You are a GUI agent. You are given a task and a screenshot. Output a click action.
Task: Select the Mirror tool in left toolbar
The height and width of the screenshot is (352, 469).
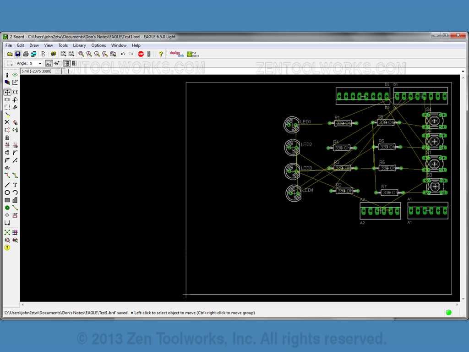click(x=7, y=99)
